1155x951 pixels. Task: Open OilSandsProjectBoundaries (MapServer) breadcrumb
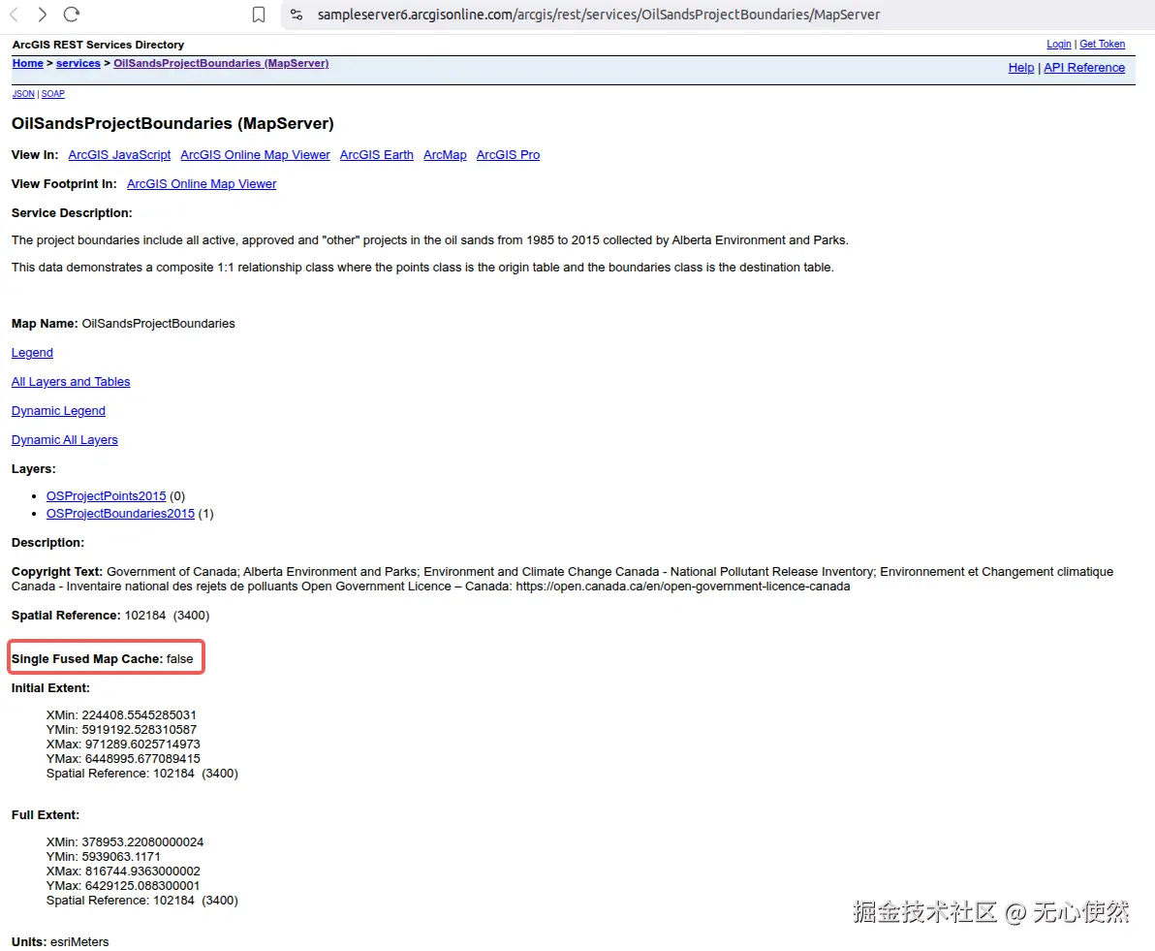[x=221, y=63]
